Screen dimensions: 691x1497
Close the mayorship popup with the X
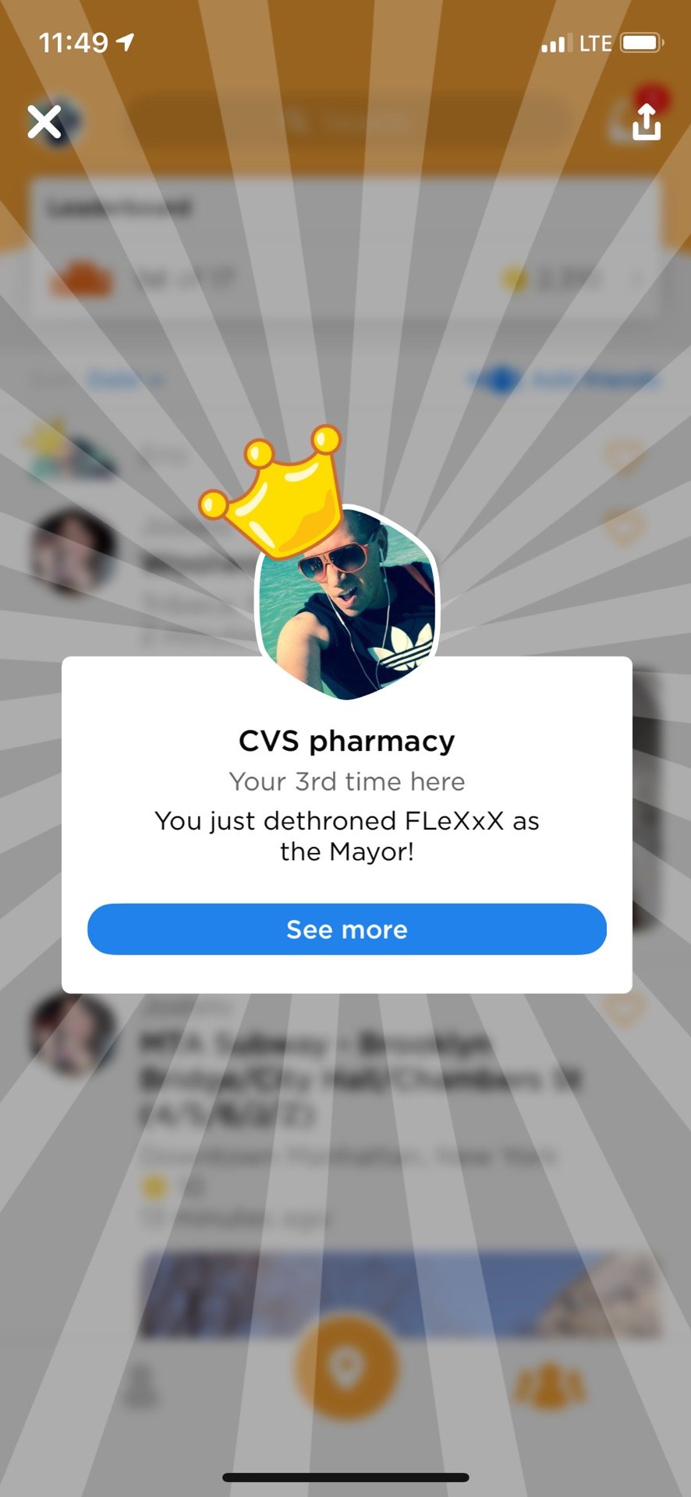44,122
